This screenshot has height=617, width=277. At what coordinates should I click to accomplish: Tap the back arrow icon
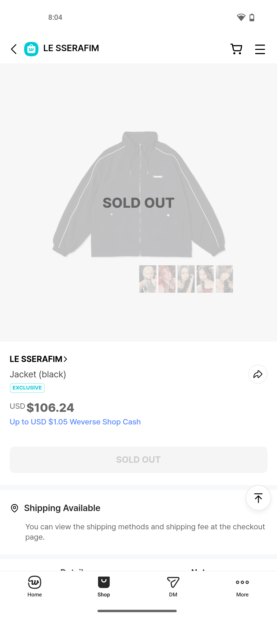pyautogui.click(x=14, y=49)
